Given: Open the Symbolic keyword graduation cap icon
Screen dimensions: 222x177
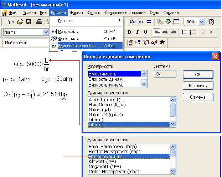Looking at the screenshot, I should [162, 42].
